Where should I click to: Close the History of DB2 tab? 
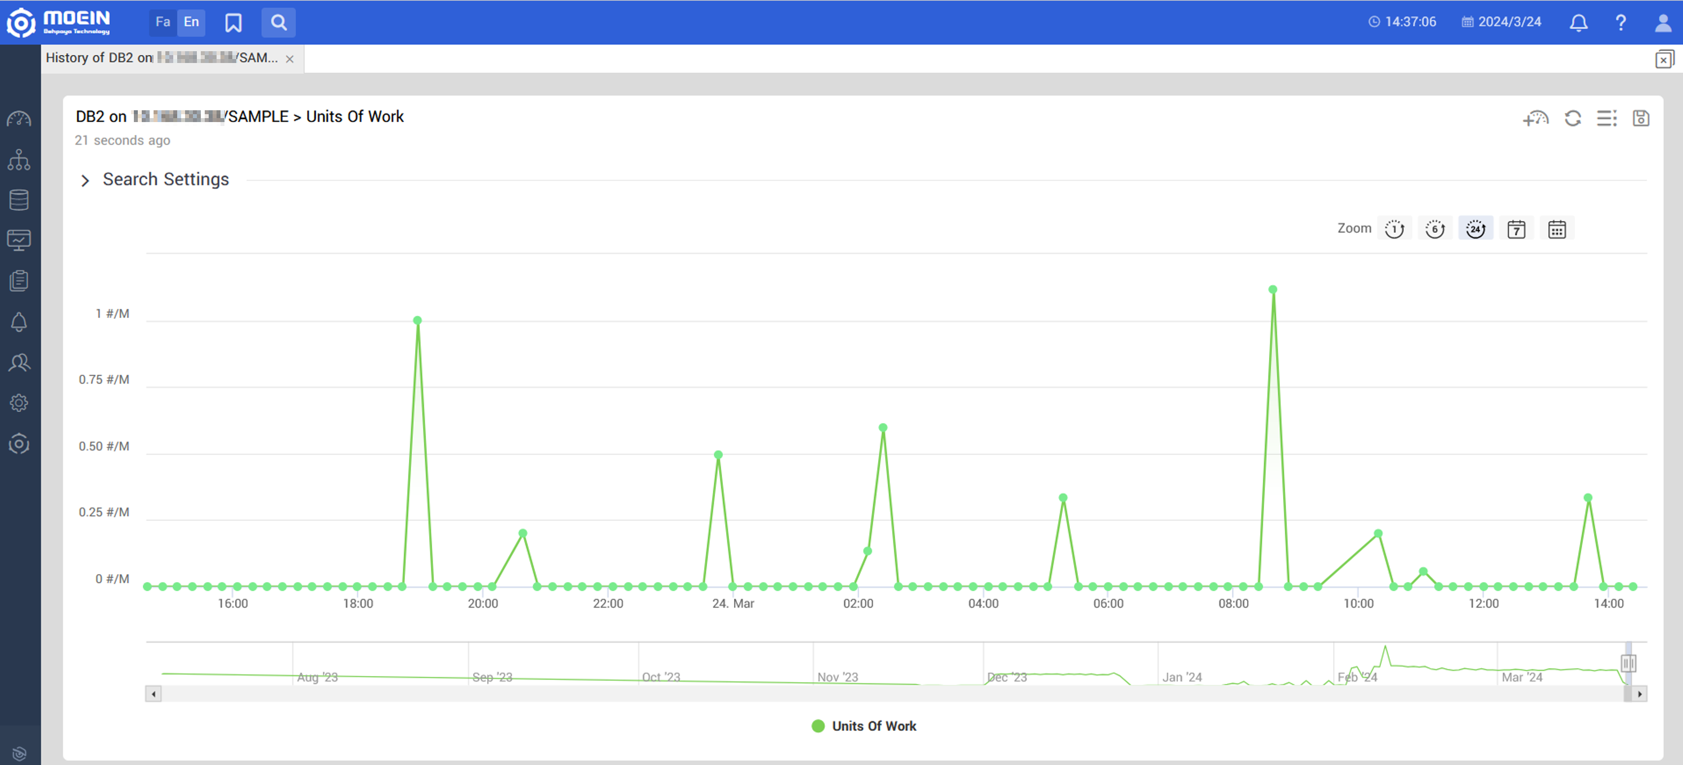[x=290, y=59]
